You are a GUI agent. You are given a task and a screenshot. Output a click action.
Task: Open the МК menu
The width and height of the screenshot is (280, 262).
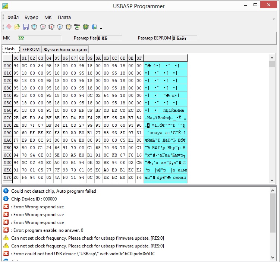tap(48, 17)
